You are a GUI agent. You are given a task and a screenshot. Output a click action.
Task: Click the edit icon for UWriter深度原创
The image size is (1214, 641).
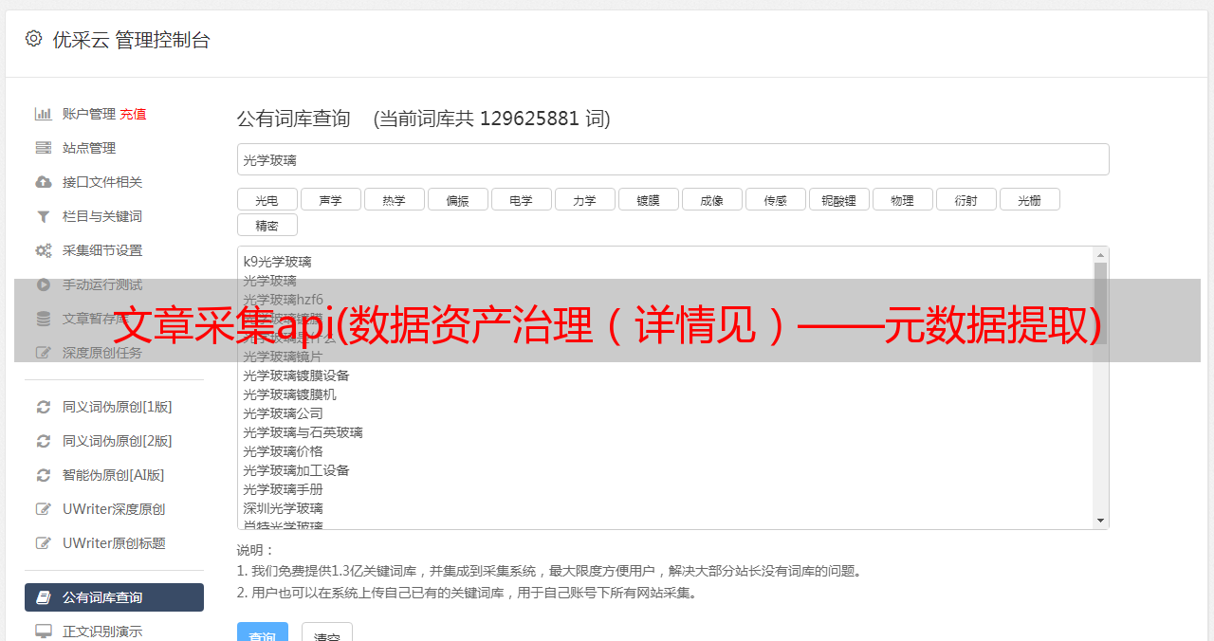click(x=44, y=509)
